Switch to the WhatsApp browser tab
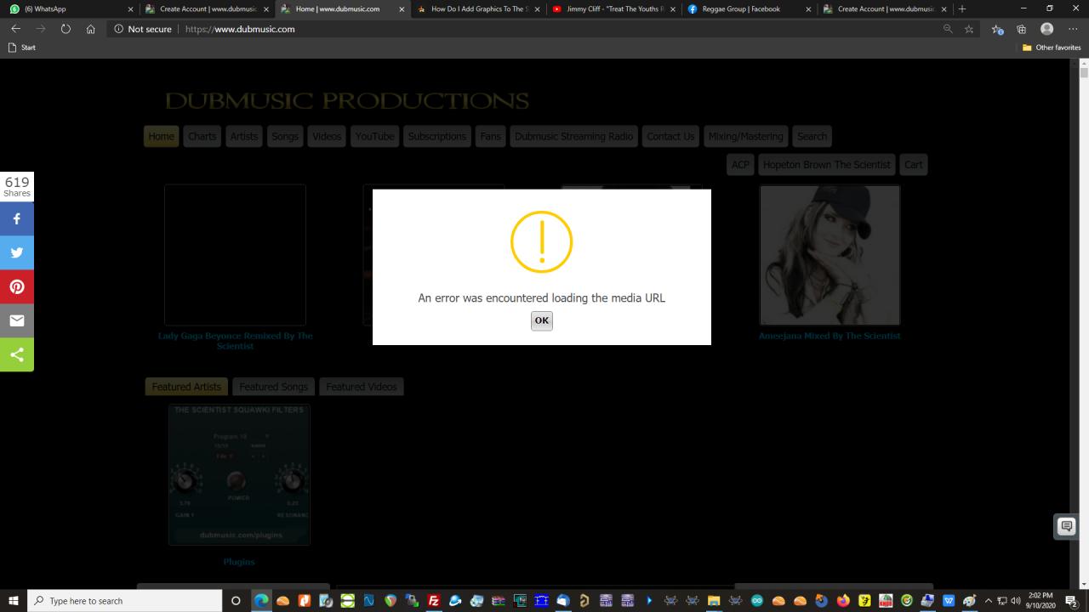 [68, 9]
